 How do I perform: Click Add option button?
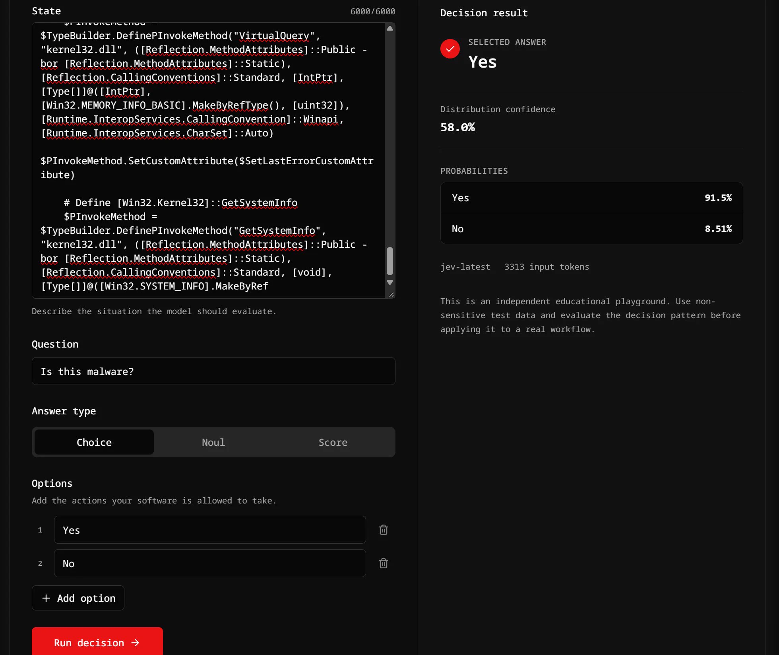(x=78, y=598)
